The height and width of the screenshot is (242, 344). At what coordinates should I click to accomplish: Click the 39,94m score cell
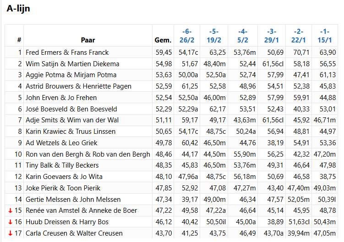[299, 233]
